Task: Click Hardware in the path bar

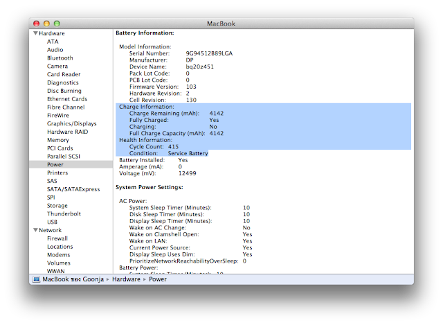Action: click(126, 279)
